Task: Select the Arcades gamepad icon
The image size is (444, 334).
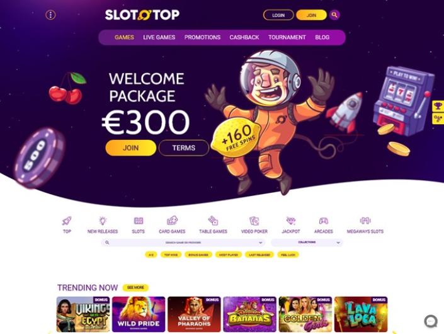Action: [323, 221]
